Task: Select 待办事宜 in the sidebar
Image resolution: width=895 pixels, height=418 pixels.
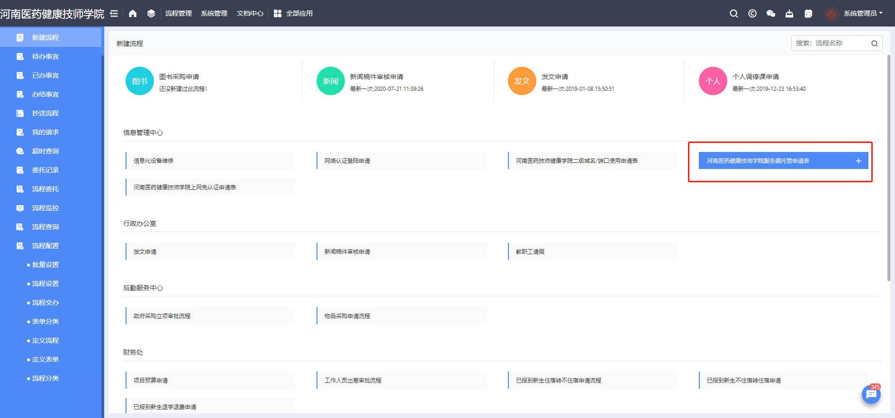Action: tap(45, 56)
